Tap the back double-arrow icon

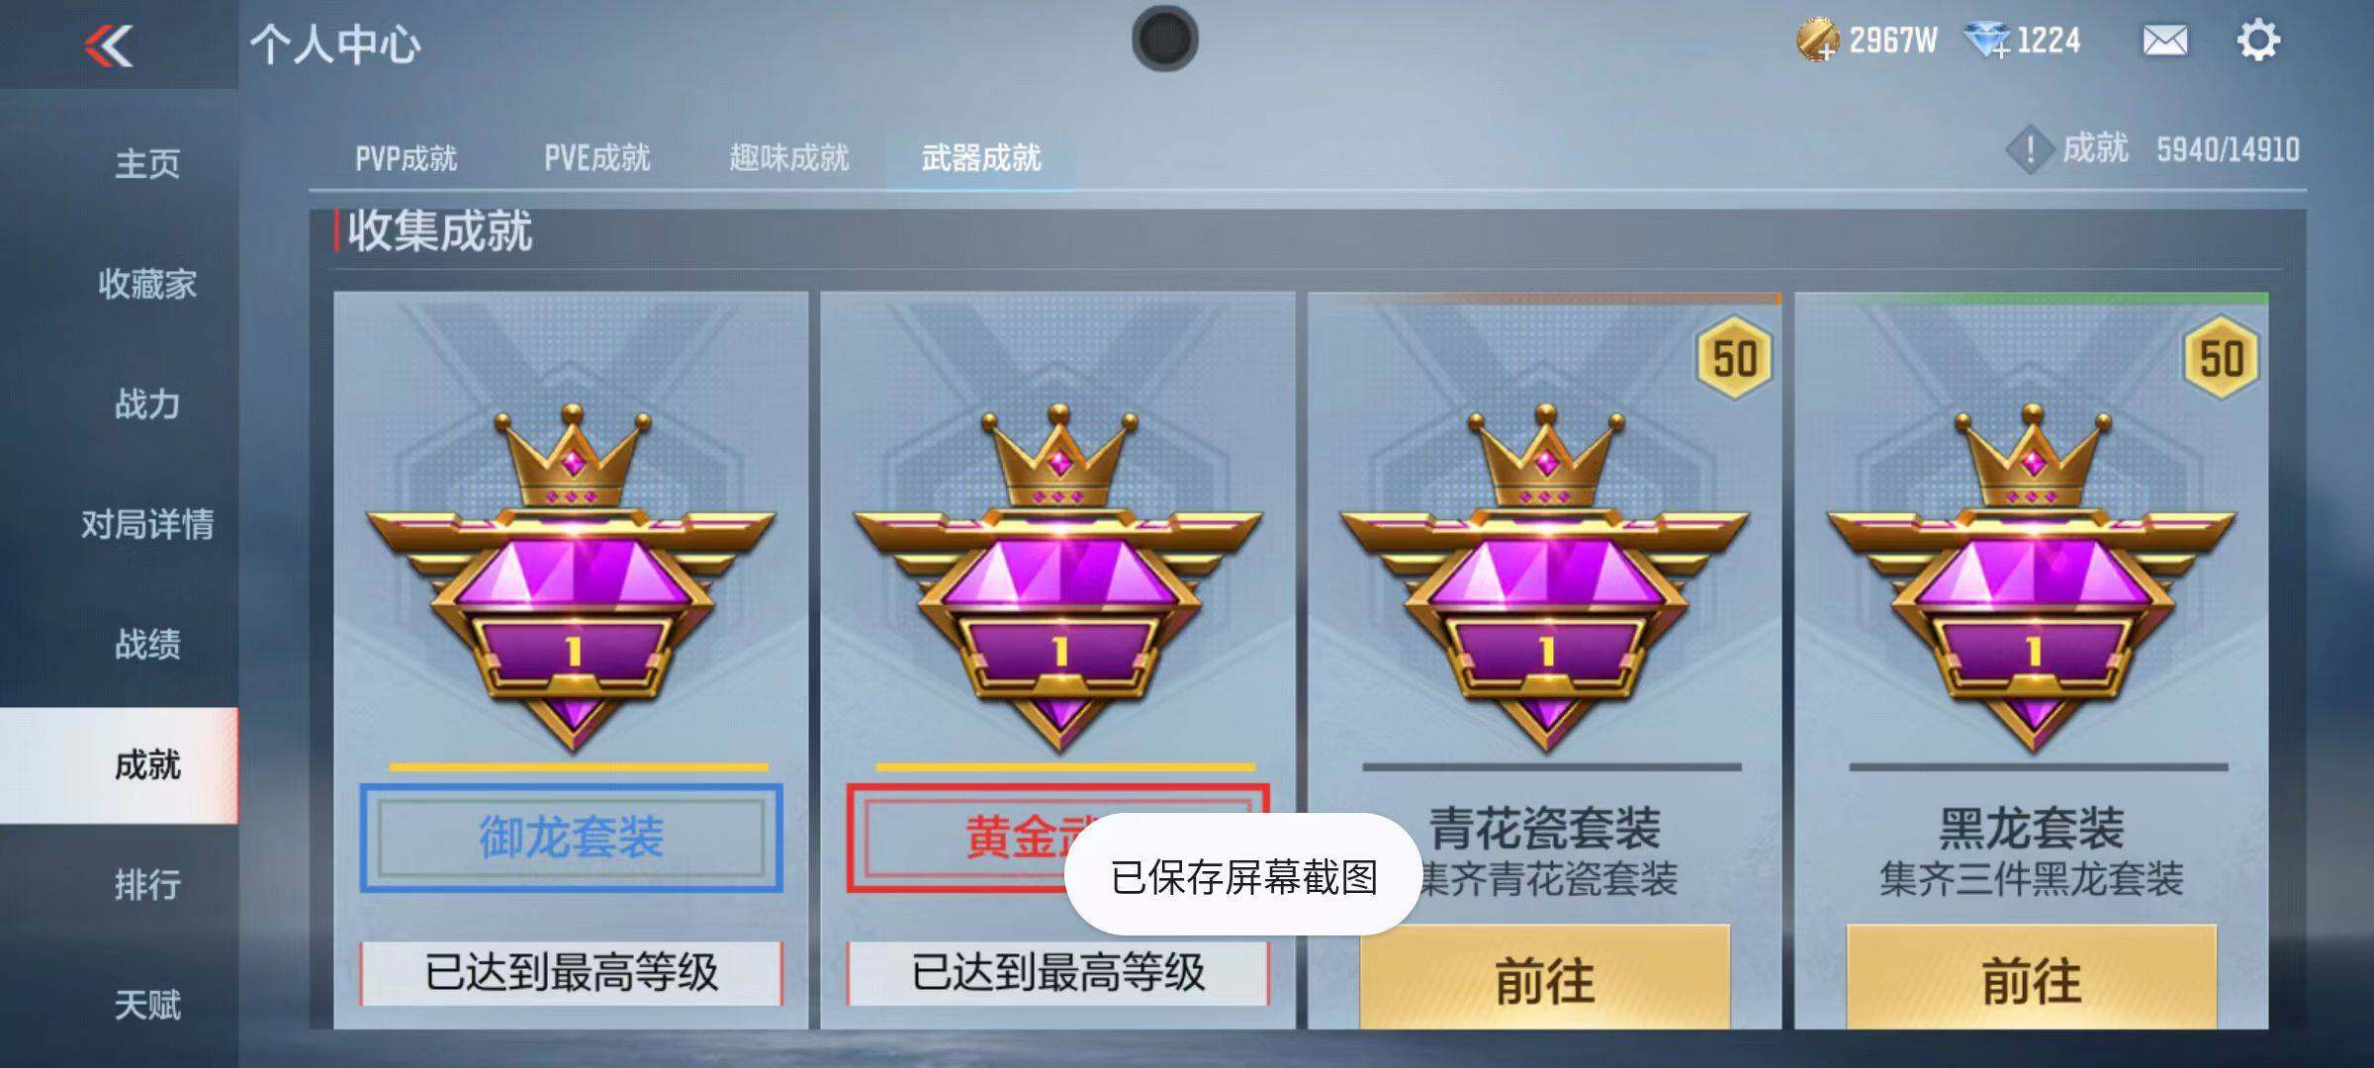109,45
